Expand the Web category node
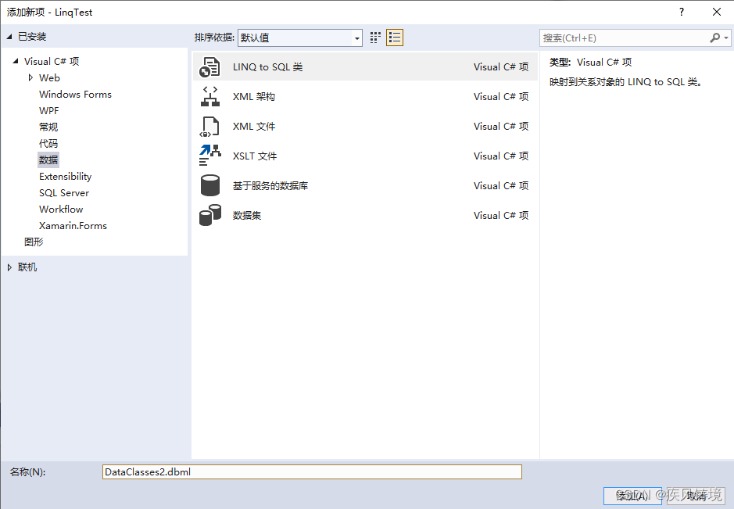The width and height of the screenshot is (734, 509). (x=31, y=77)
